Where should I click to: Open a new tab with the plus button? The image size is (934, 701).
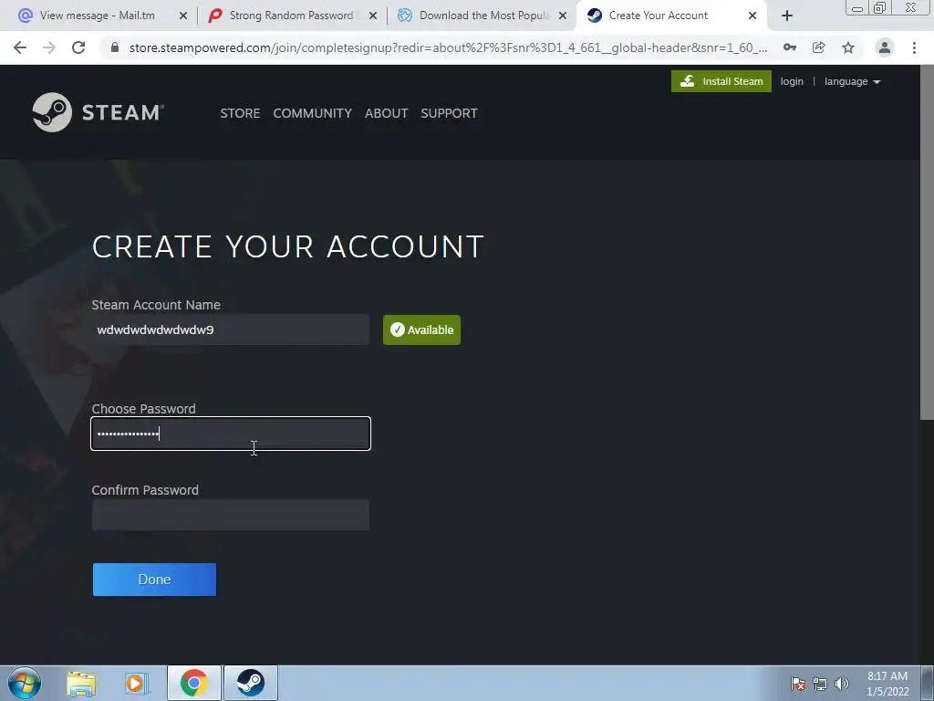(x=787, y=16)
